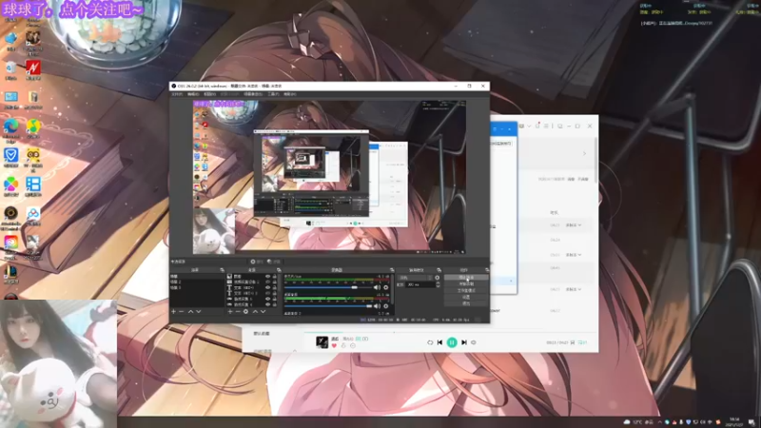Viewport: 761px width, 428px height.
Task: Open Recycle Bin desktop icon
Action: point(10,70)
